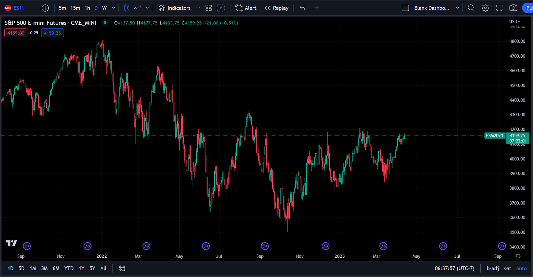Click the green market status dot
Screen dimensions: 533x277
tap(105, 23)
